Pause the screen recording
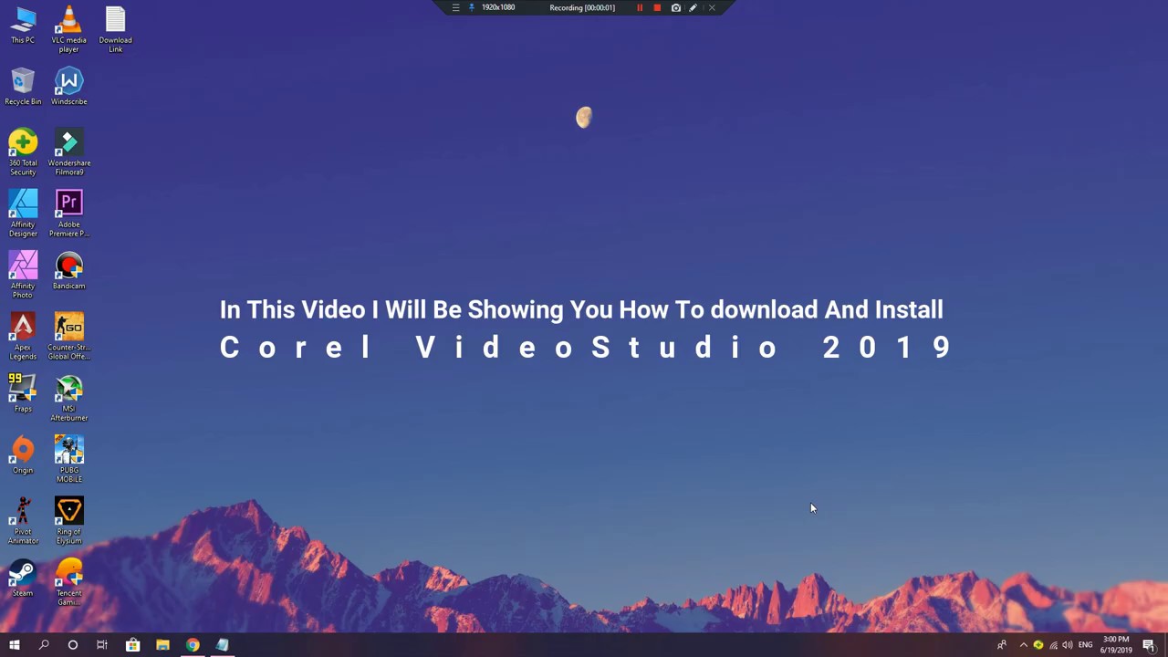 coord(640,7)
